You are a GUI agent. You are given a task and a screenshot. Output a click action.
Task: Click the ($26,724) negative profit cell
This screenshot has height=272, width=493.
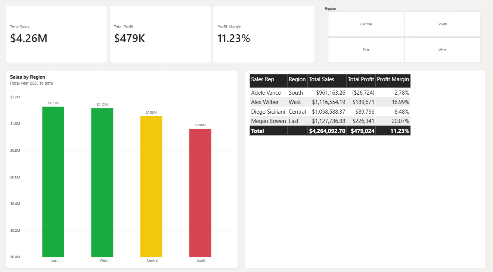tap(361, 92)
